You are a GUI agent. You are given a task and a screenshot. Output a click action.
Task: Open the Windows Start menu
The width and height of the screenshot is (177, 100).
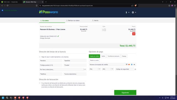tap(3, 98)
